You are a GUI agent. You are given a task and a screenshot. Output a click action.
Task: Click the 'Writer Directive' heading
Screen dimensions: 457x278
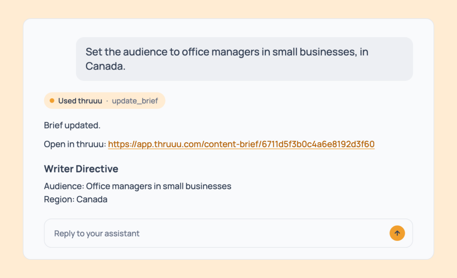point(81,169)
